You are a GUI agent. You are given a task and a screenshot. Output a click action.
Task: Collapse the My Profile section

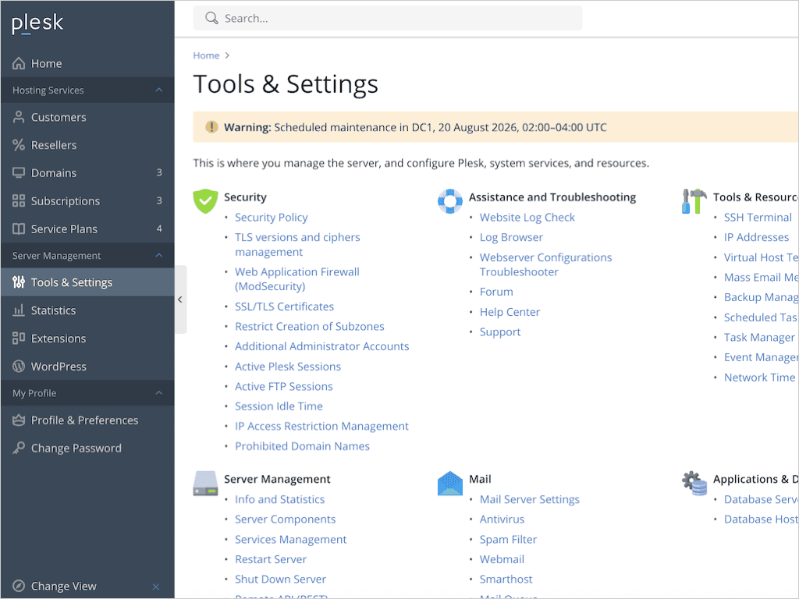[x=159, y=393]
